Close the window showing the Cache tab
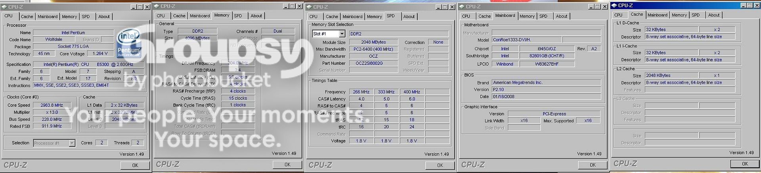The image size is (761, 173). click(757, 6)
